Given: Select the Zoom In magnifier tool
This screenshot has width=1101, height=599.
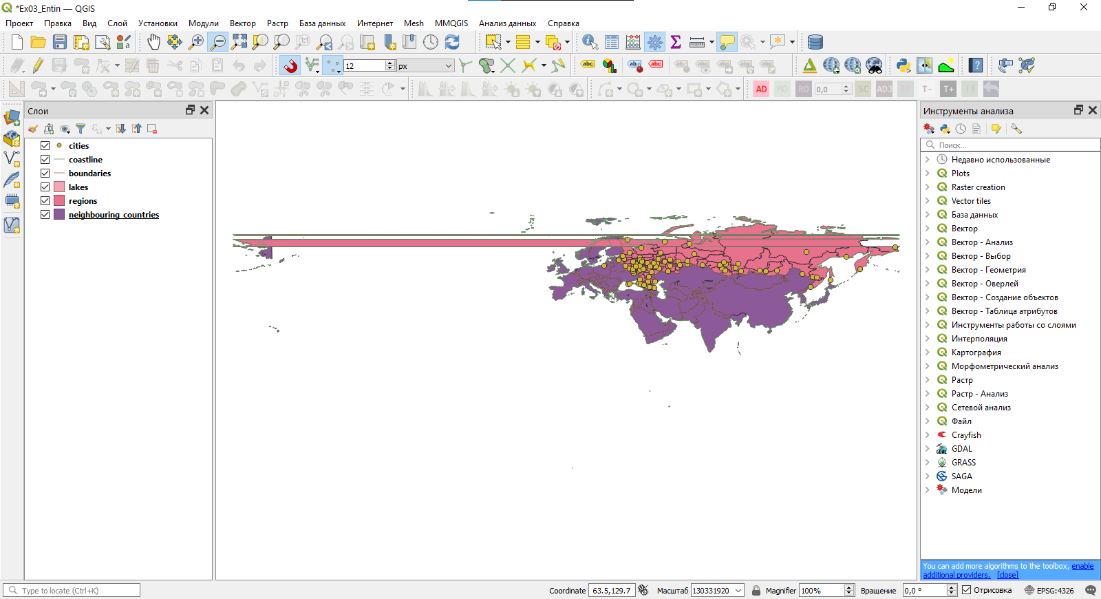Looking at the screenshot, I should 196,42.
